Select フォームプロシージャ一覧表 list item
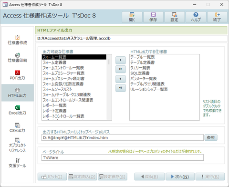This screenshot has height=187, width=229. click(x=74, y=73)
